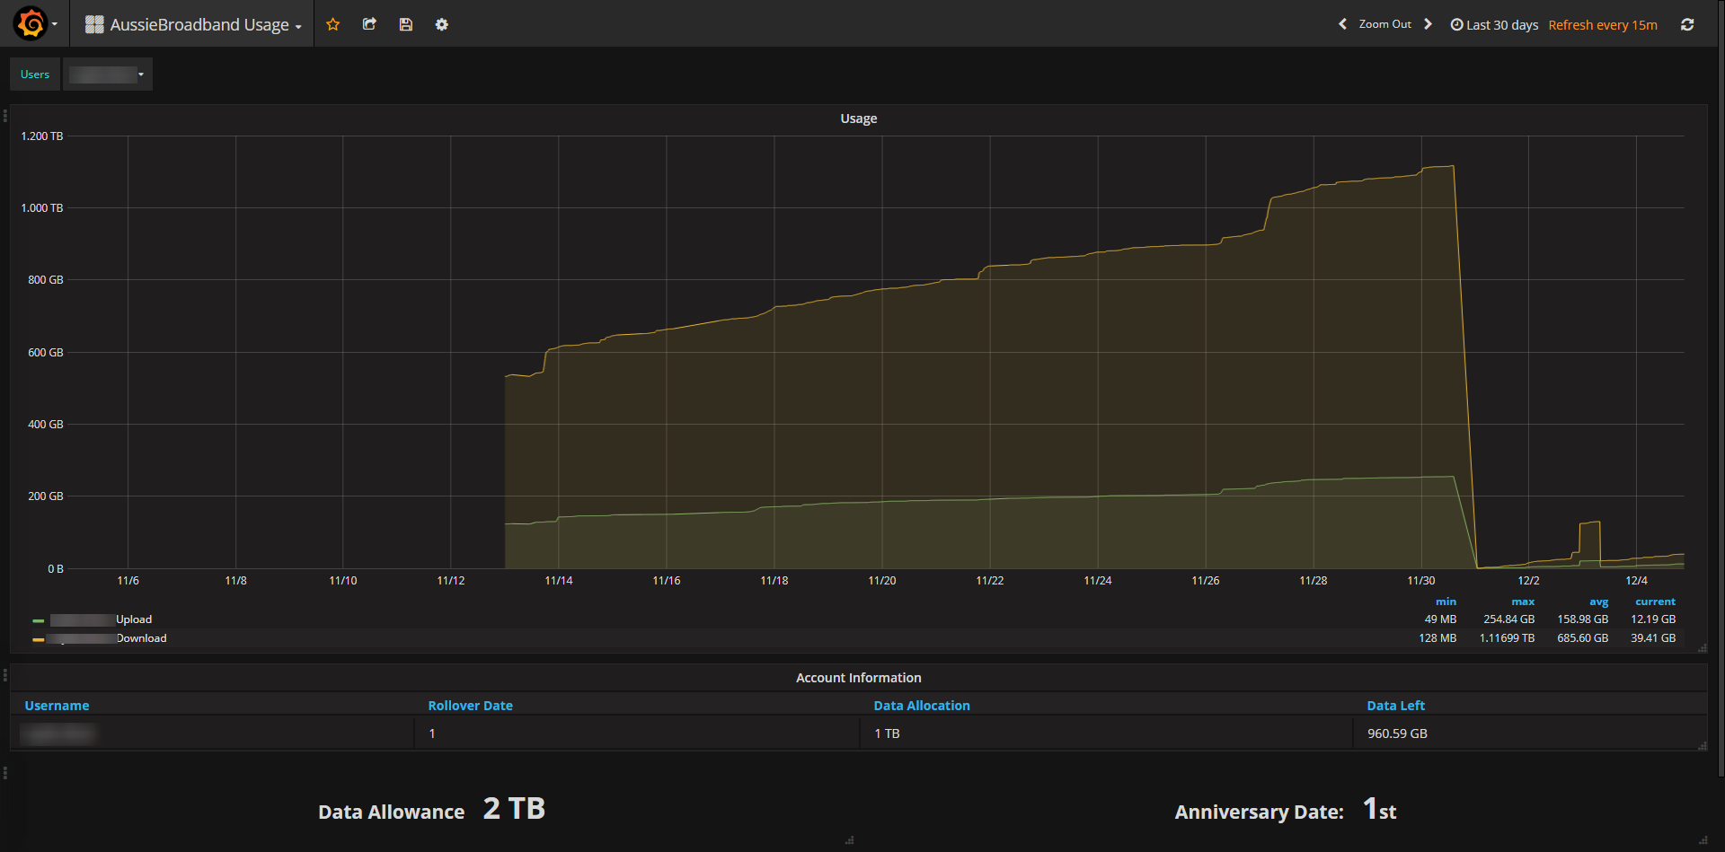Click the share dashboard icon

coord(369,24)
